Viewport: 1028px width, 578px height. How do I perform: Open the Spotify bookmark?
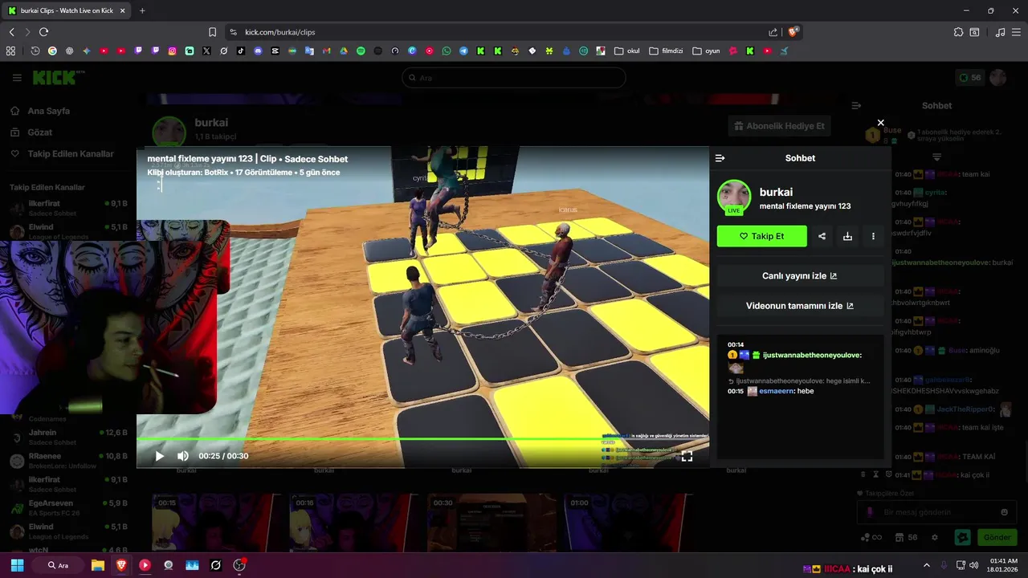click(x=361, y=51)
